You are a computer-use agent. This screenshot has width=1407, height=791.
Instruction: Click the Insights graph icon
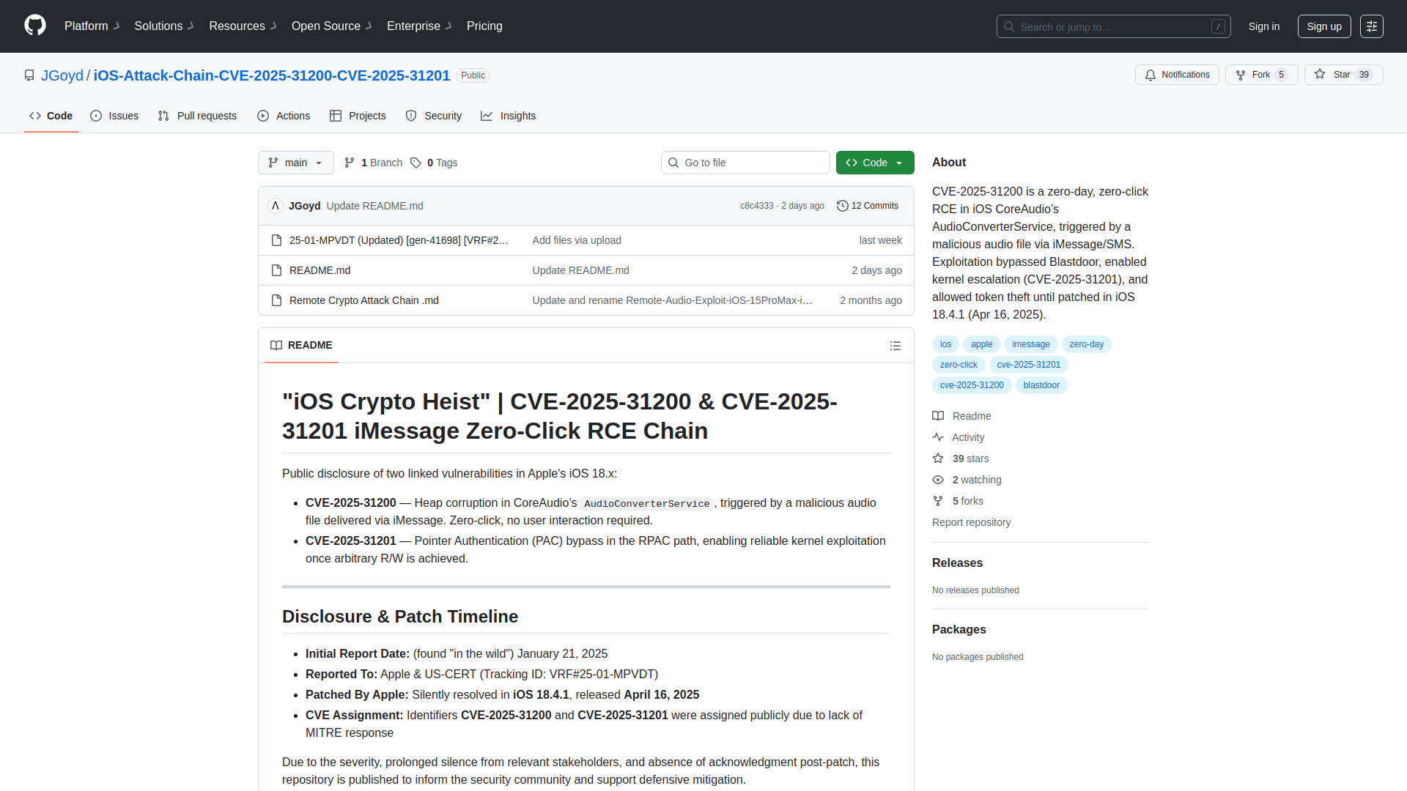tap(486, 116)
